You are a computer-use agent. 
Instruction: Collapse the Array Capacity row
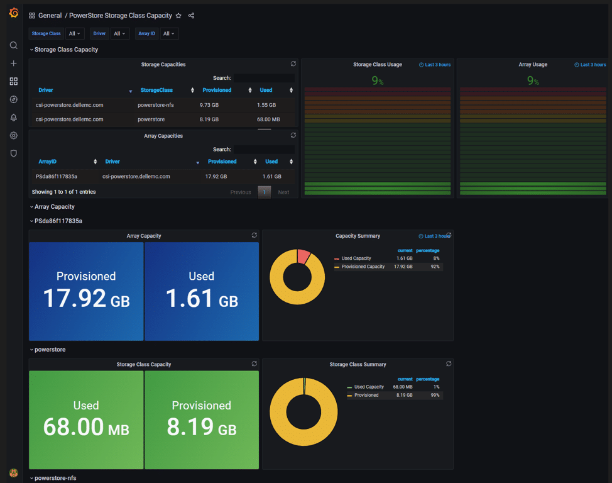click(x=52, y=207)
